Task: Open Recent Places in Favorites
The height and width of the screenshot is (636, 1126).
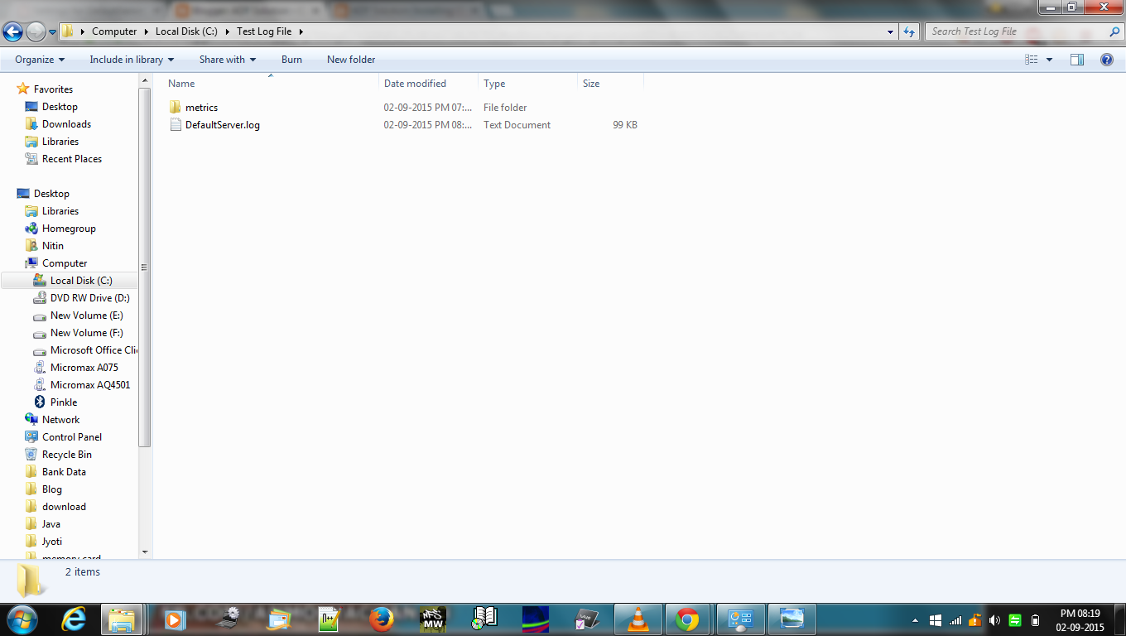Action: point(72,159)
